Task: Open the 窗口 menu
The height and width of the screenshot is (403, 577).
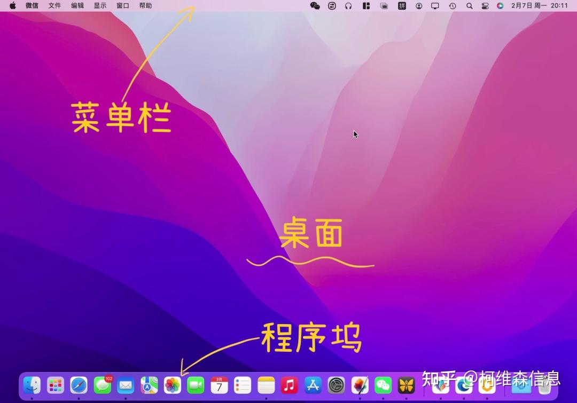Action: point(123,5)
